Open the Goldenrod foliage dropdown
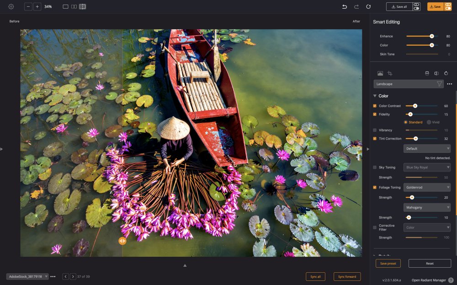The width and height of the screenshot is (457, 285). [x=427, y=187]
